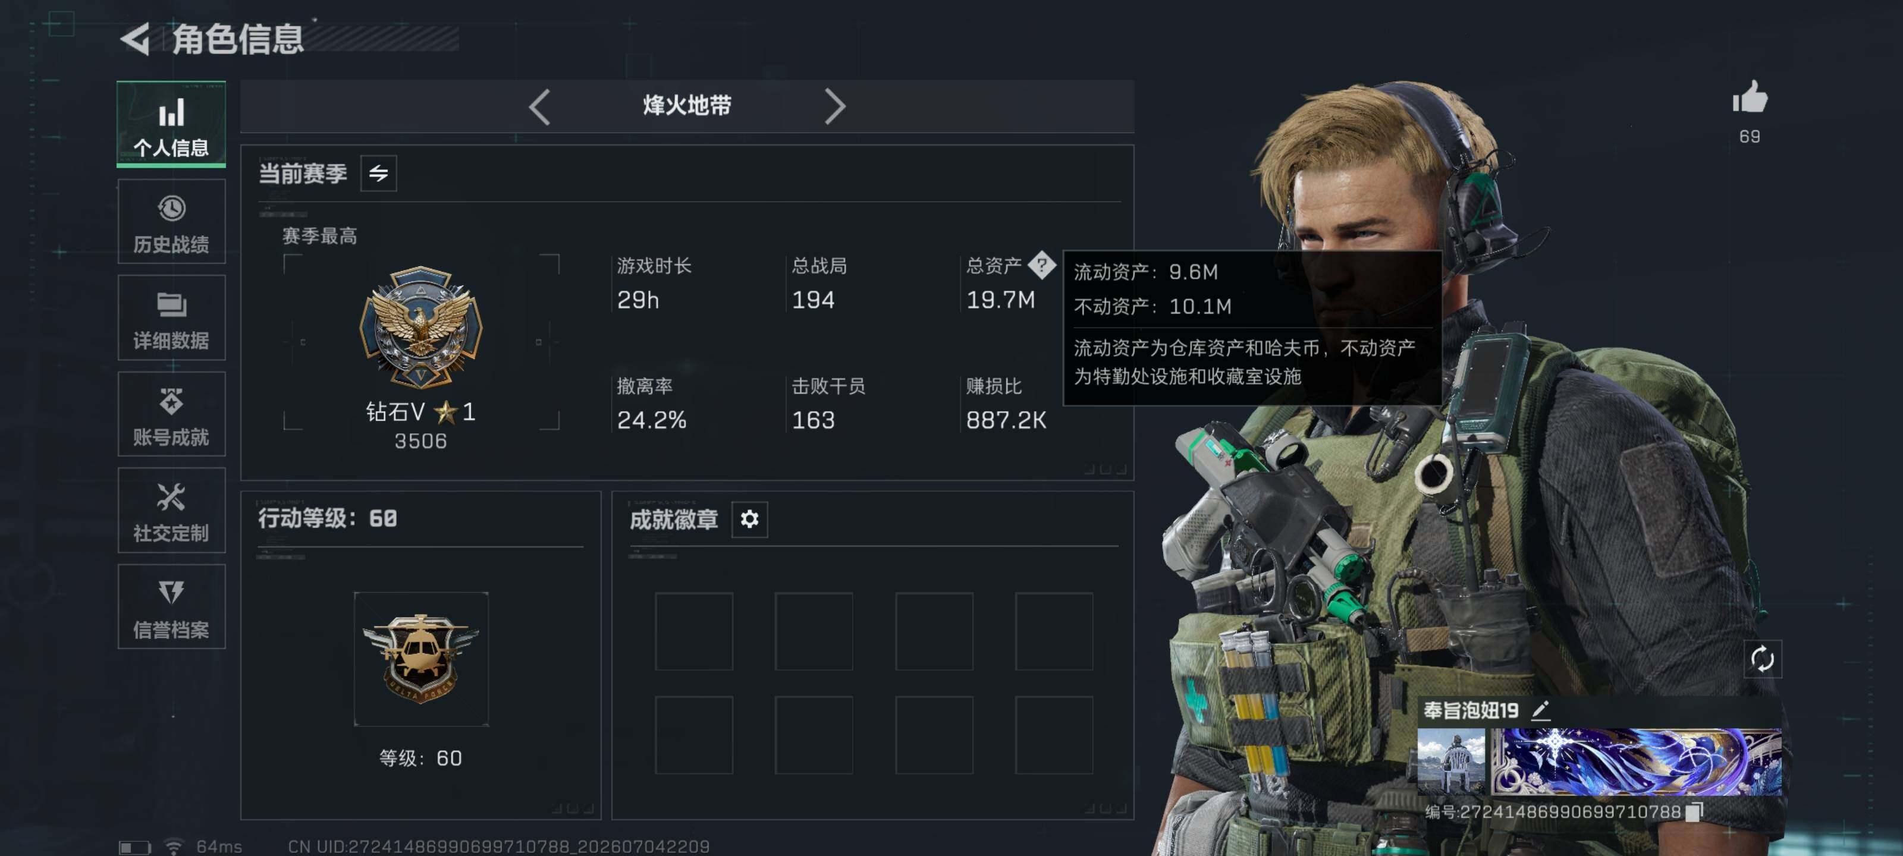
Task: Rotate character with the refresh icon
Action: (x=1762, y=659)
